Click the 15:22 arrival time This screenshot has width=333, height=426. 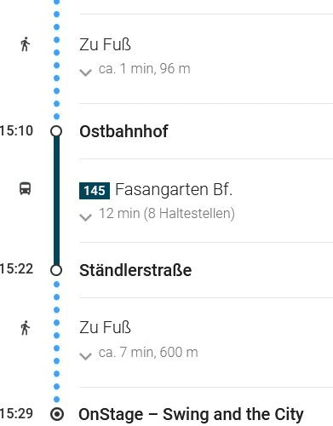coord(16,268)
